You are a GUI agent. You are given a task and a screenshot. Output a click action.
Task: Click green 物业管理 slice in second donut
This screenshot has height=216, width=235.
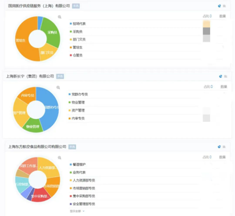33,126
